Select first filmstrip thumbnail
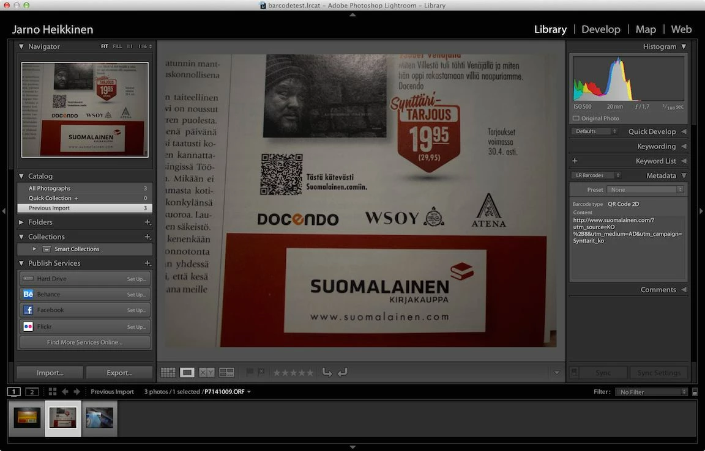 (x=27, y=419)
